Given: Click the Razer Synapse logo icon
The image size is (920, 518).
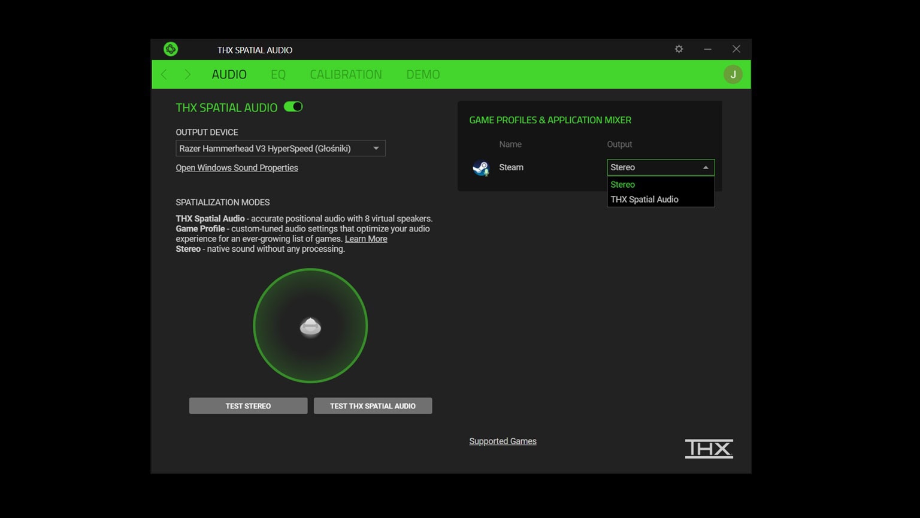Looking at the screenshot, I should point(171,49).
